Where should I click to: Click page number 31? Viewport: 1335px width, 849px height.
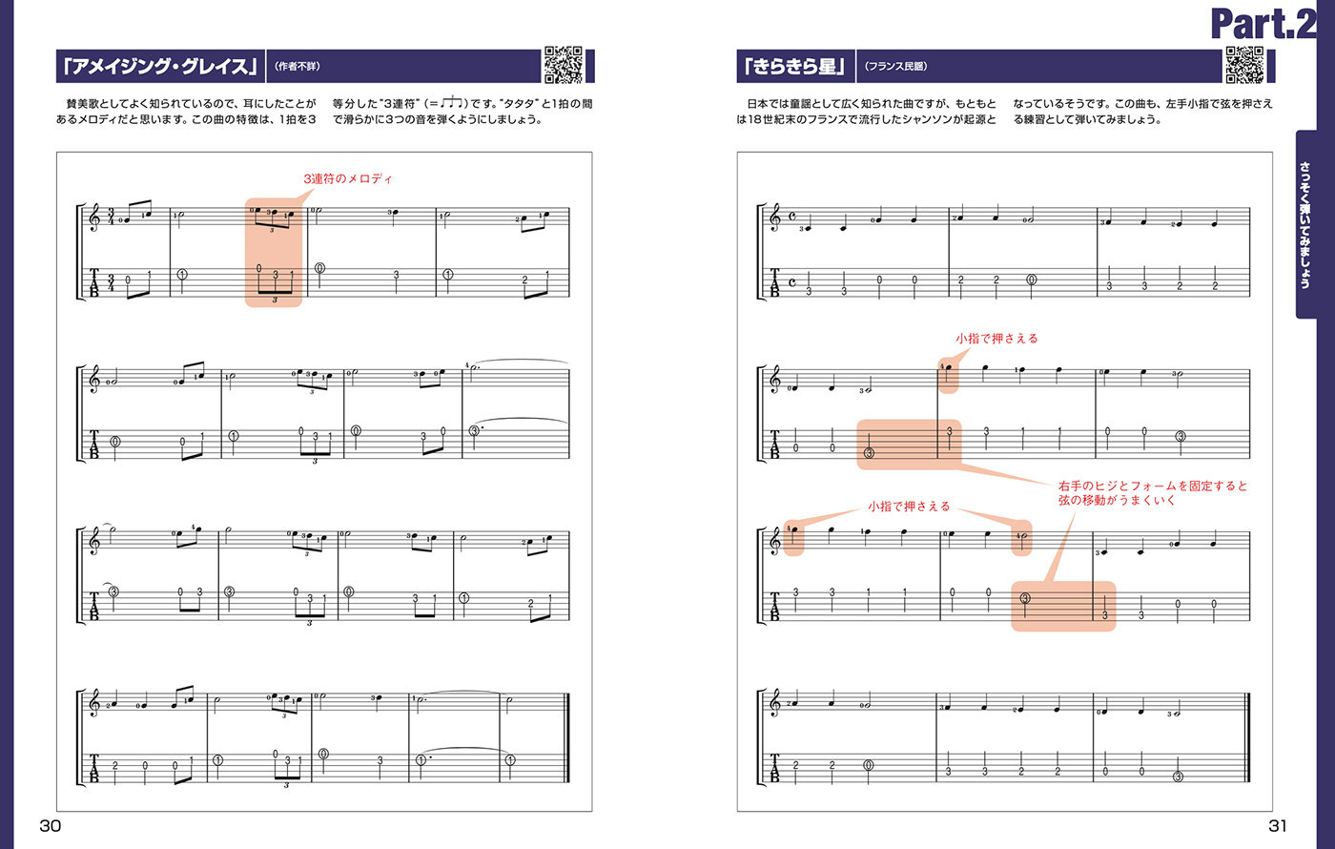click(1279, 826)
